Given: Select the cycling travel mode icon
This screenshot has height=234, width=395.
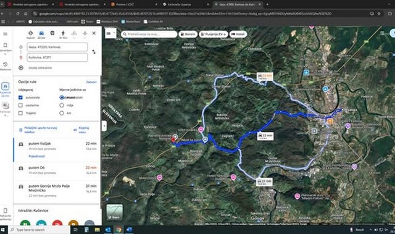Looking at the screenshot, I should (74, 33).
